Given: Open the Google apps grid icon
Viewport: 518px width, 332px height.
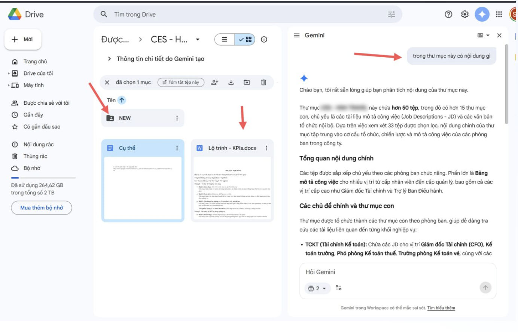Looking at the screenshot, I should pyautogui.click(x=499, y=14).
